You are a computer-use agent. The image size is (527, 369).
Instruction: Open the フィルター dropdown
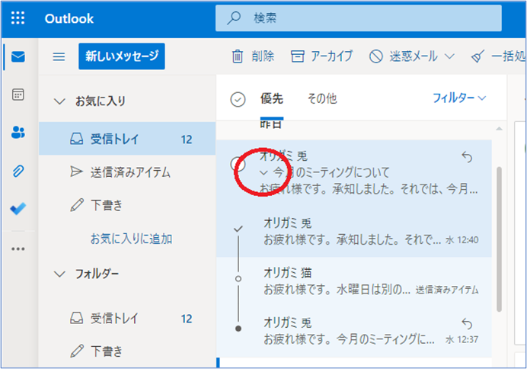pyautogui.click(x=459, y=98)
